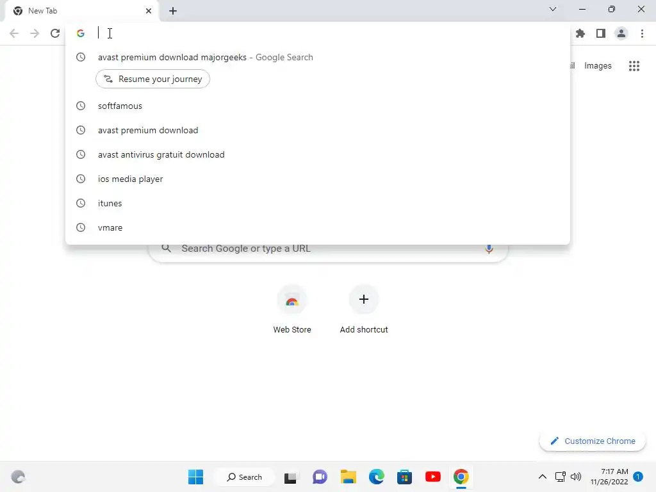Open the Chat app on taskbar
The height and width of the screenshot is (492, 656).
pyautogui.click(x=320, y=477)
